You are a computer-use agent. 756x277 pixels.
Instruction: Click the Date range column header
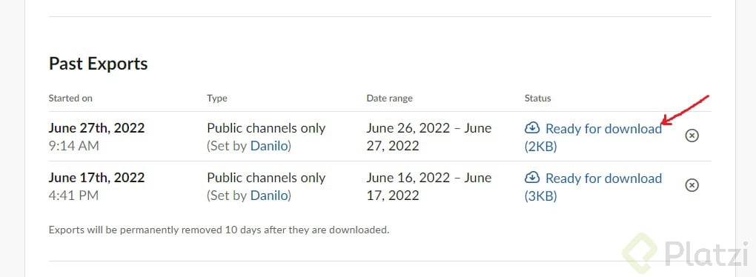[390, 99]
